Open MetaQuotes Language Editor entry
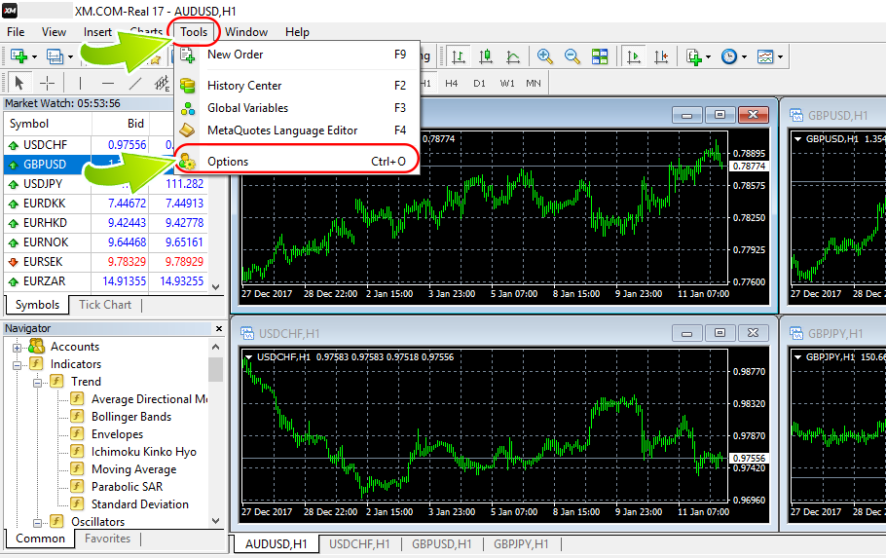This screenshot has width=886, height=558. 298,130
